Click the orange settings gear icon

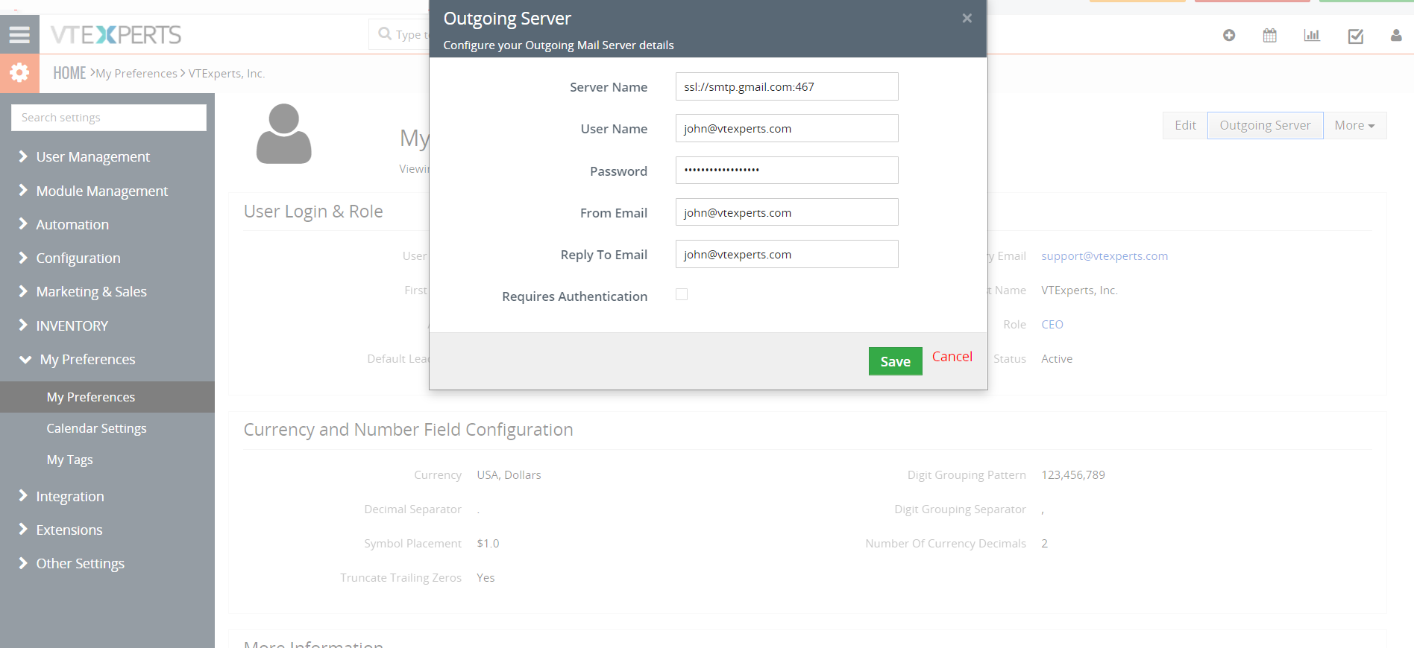point(19,73)
